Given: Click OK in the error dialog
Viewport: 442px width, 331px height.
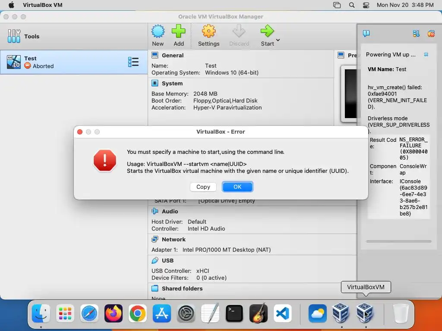Looking at the screenshot, I should (237, 187).
